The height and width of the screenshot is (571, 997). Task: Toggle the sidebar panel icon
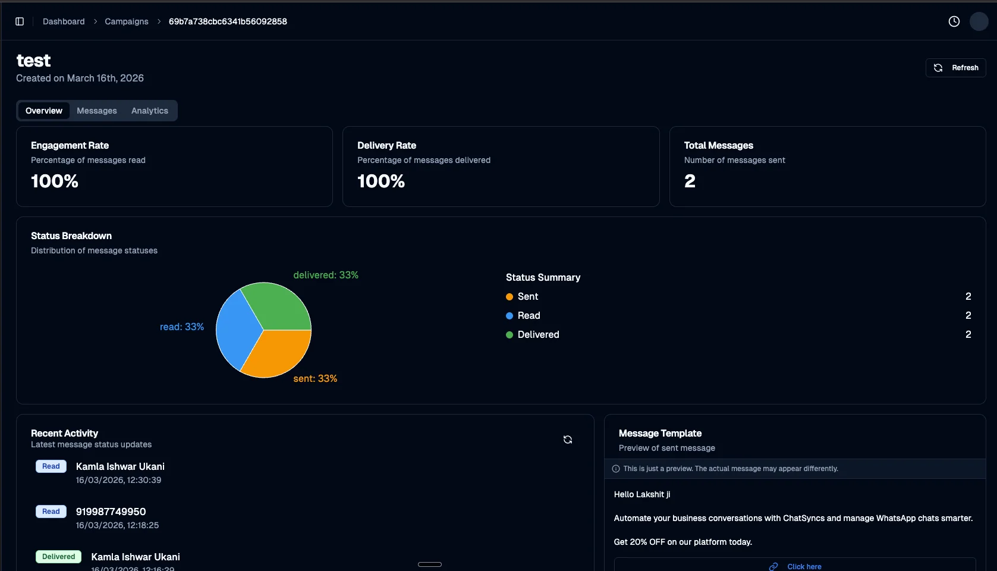(x=20, y=21)
